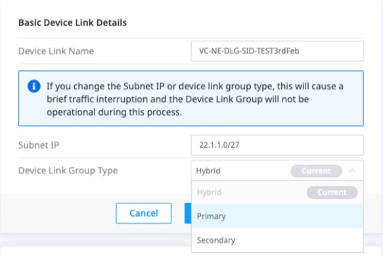Collapse the dropdown with the up chevron

tap(352, 171)
